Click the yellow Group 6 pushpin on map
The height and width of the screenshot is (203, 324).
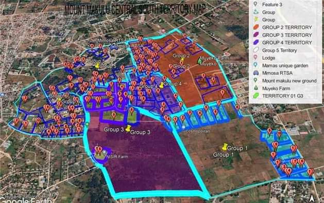(x=60, y=100)
